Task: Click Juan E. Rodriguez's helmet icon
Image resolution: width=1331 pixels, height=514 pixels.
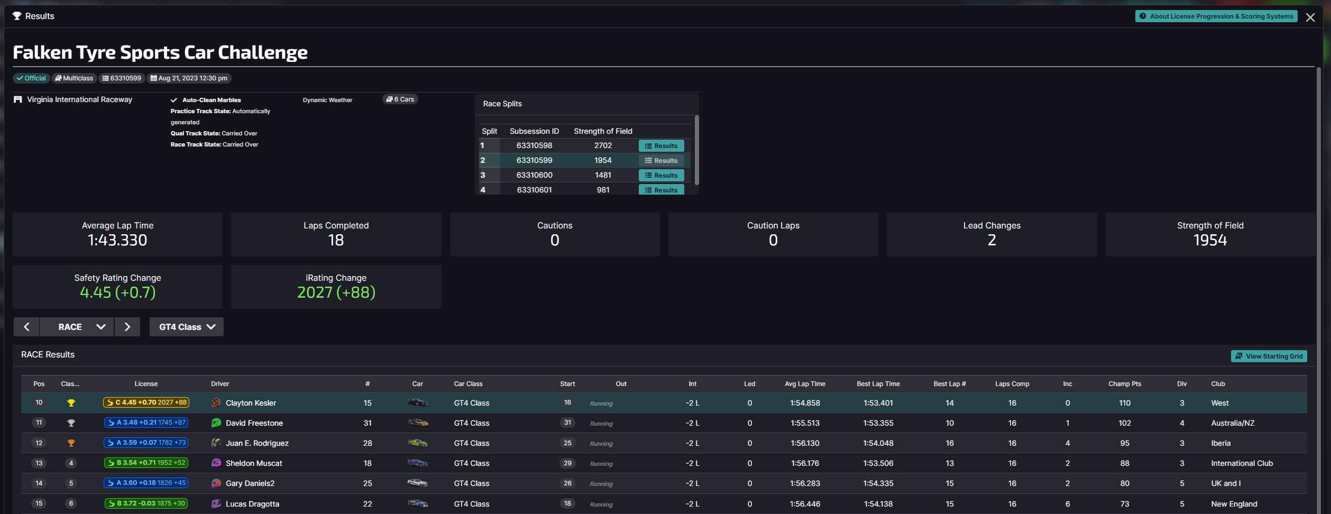Action: 216,443
